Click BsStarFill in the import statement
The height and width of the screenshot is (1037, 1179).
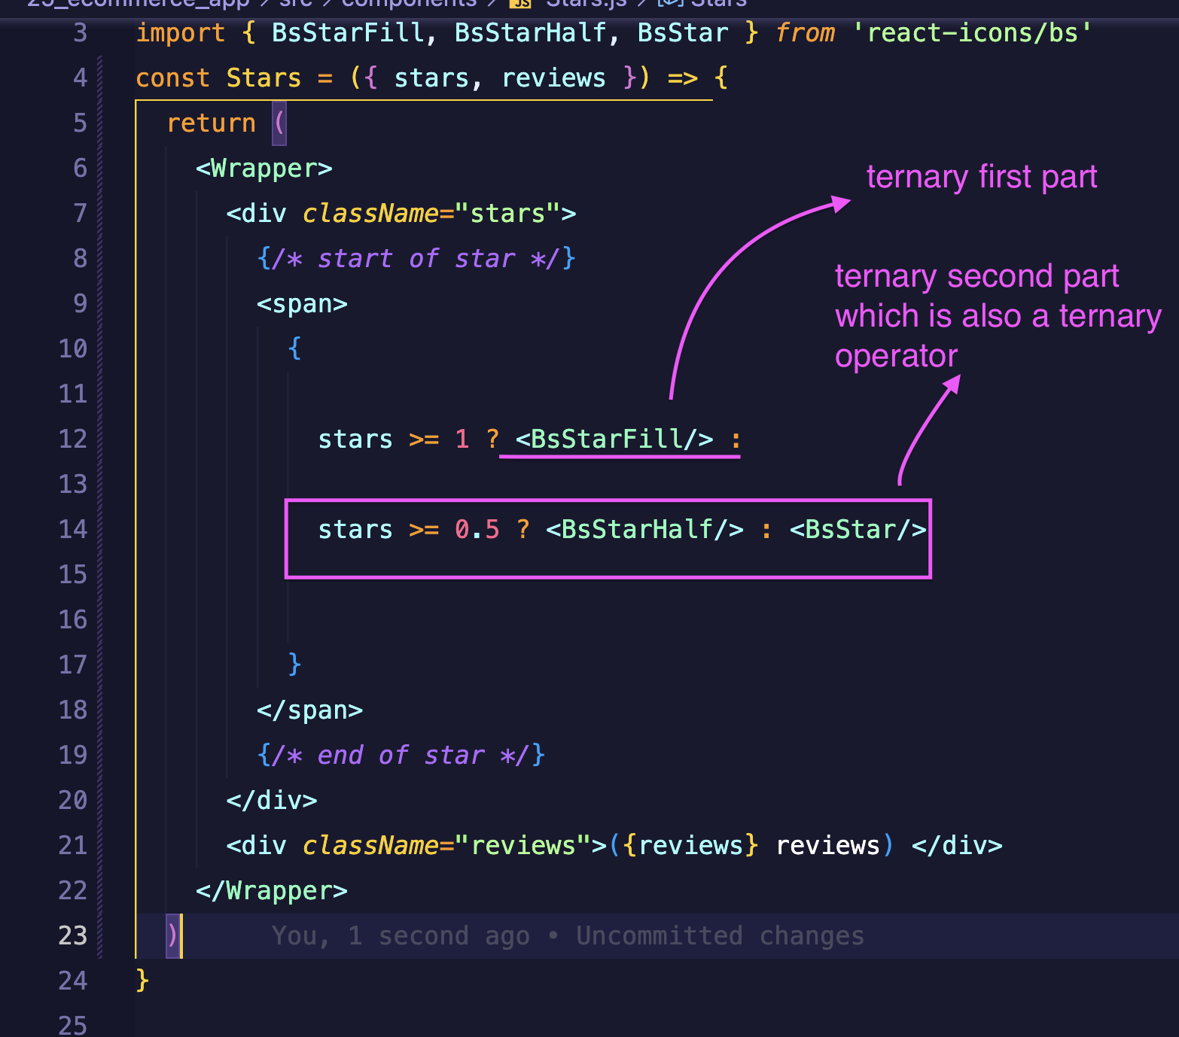pos(347,33)
